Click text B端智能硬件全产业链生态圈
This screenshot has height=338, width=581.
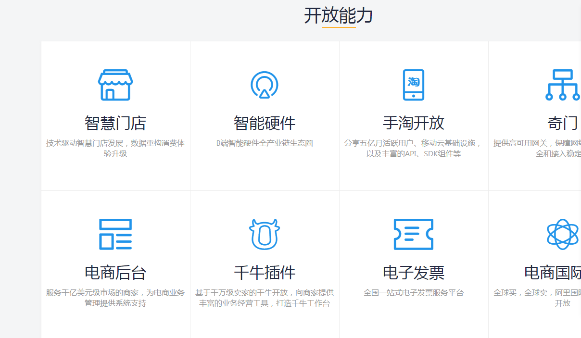(265, 143)
